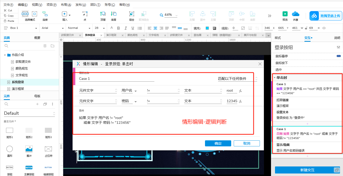Image resolution: width=343 pixels, height=176 pixels.
Task: Open the 44% zoom dropdown
Action: pos(176,15)
